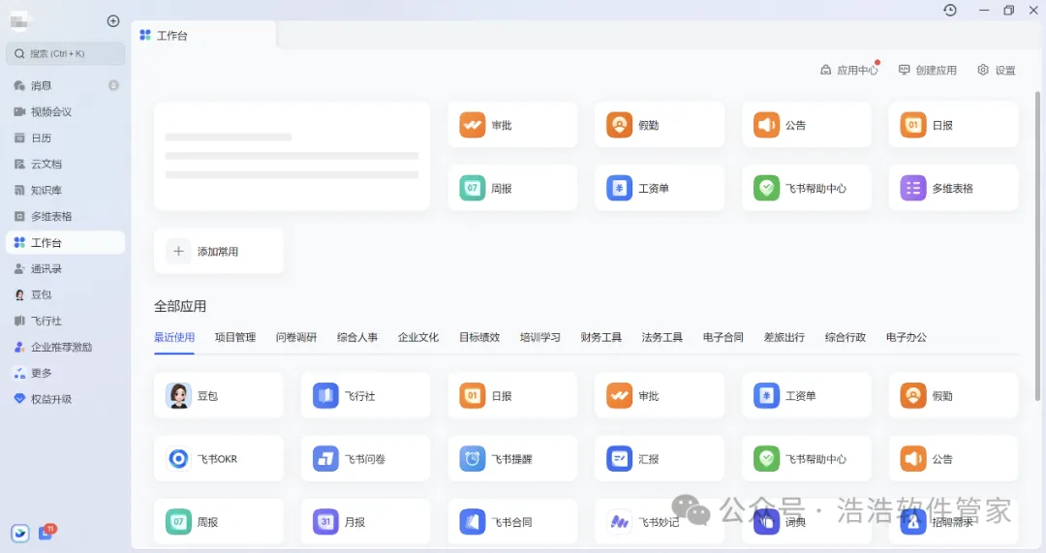Launch 飞书OKR app
Viewport: 1046px width, 553px height.
pyautogui.click(x=218, y=459)
